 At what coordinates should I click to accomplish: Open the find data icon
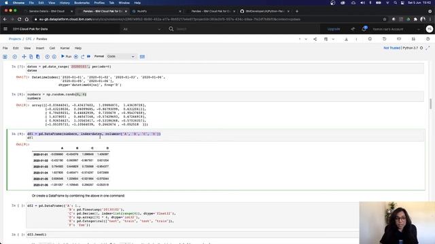click(x=413, y=39)
